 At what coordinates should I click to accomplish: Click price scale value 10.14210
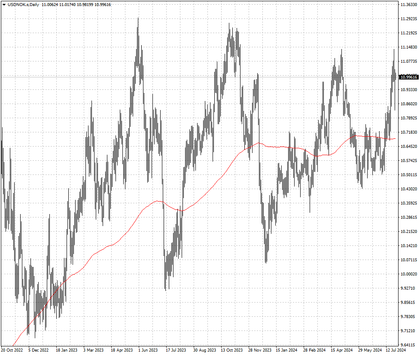409,245
